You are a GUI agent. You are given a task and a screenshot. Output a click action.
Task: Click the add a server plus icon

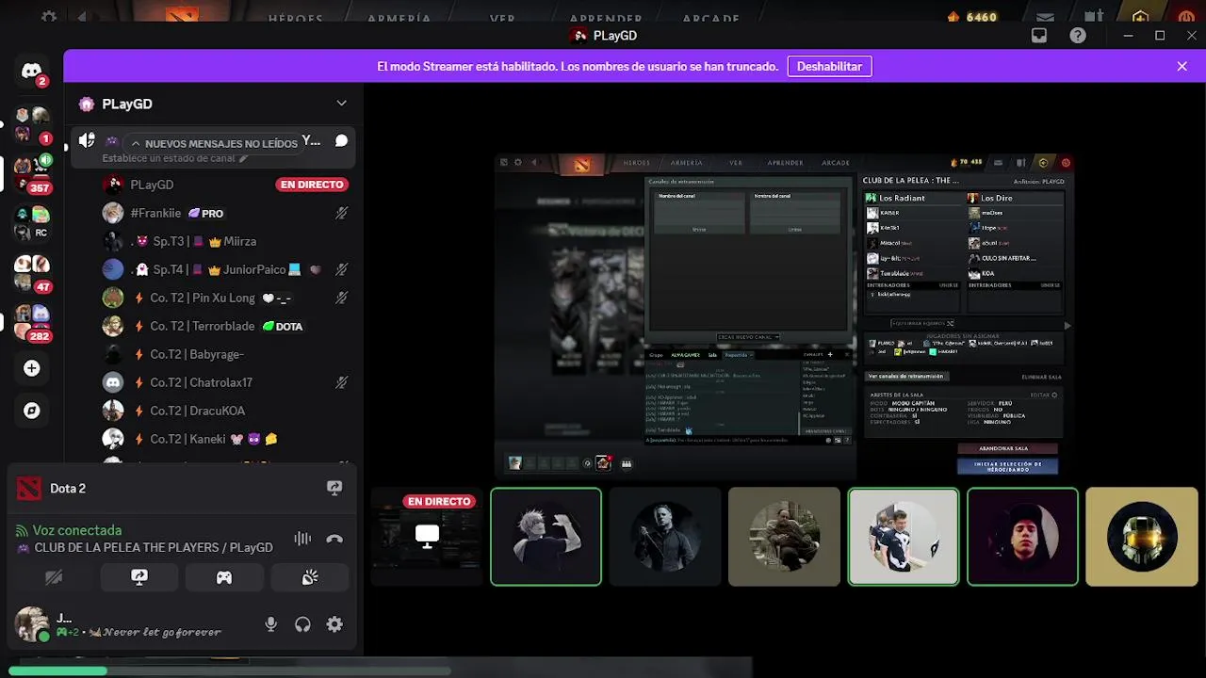pos(32,368)
